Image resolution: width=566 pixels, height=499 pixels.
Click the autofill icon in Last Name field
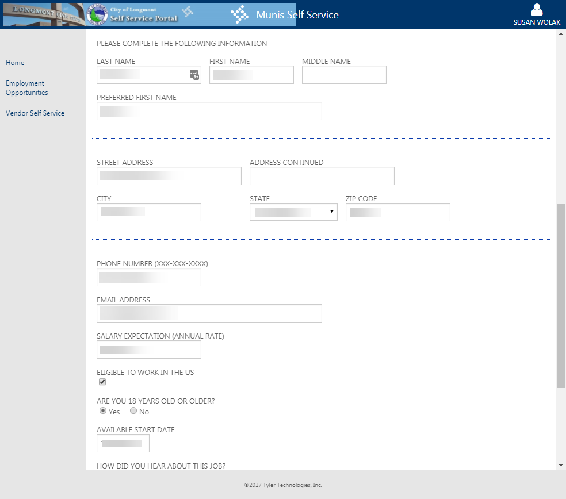[x=194, y=74]
